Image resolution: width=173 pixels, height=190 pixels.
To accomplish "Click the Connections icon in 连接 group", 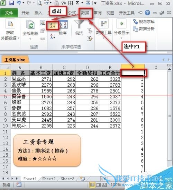I will click(43, 23).
